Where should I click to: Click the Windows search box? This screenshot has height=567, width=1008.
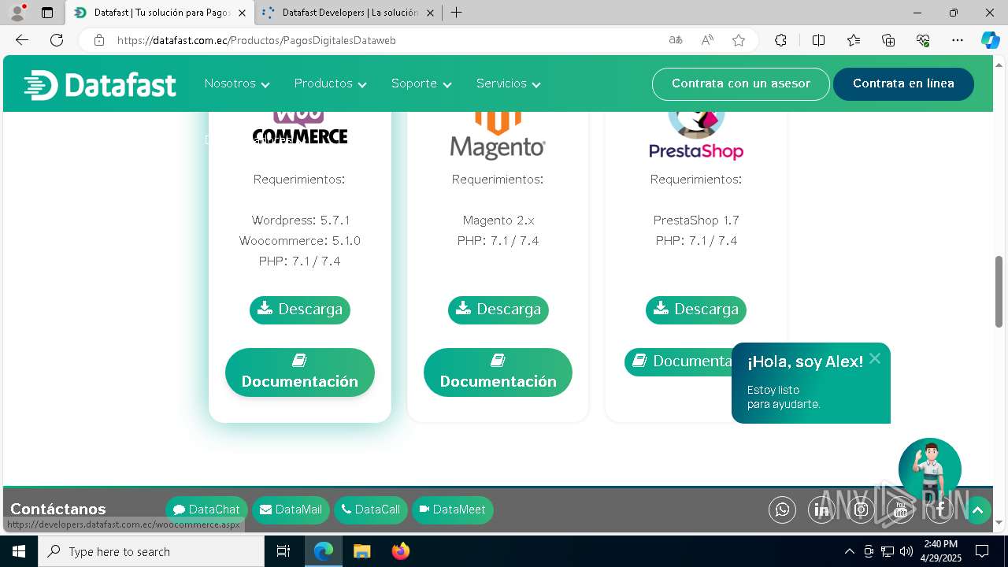tap(151, 551)
